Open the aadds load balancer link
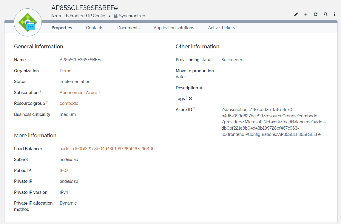Screen dimensions: 341x224 coord(107,149)
